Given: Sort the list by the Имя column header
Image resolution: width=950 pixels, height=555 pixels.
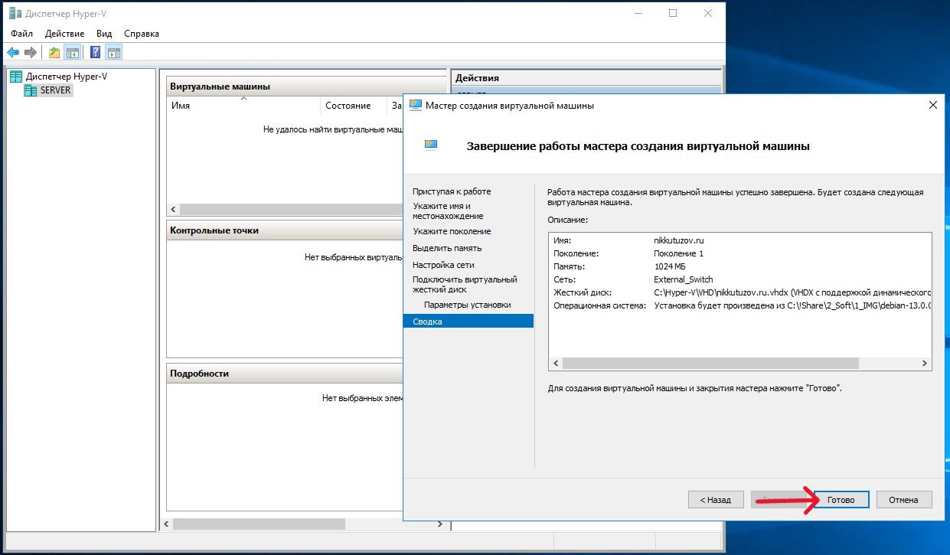Looking at the screenshot, I should [181, 106].
